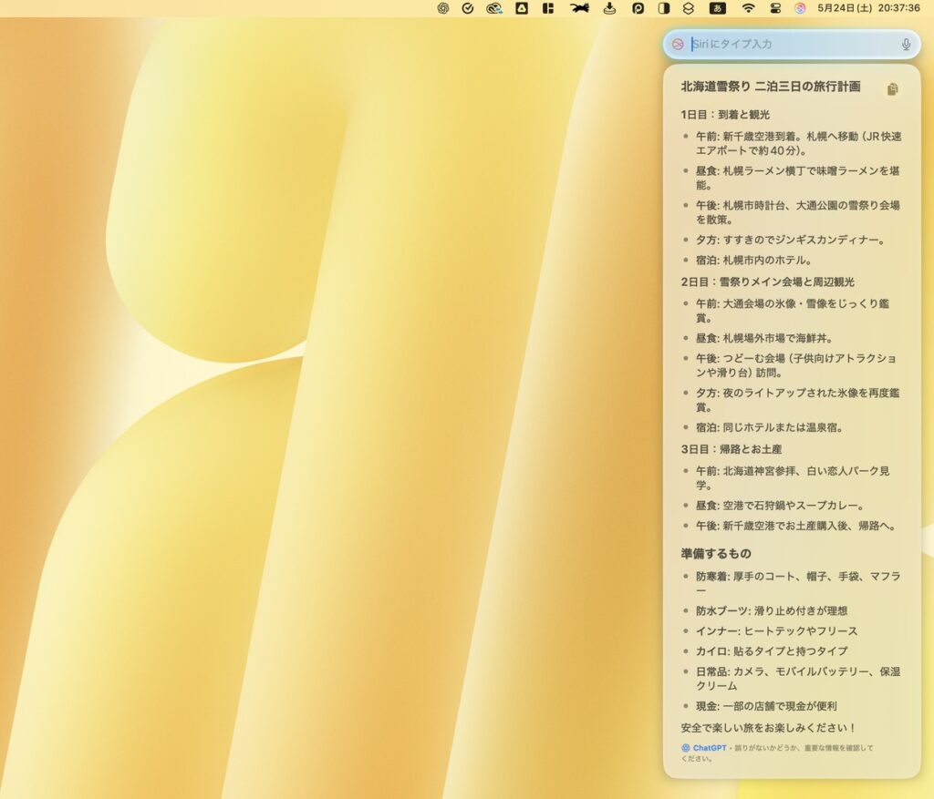
Task: Click the ChatGPT attribution link
Action: point(704,748)
